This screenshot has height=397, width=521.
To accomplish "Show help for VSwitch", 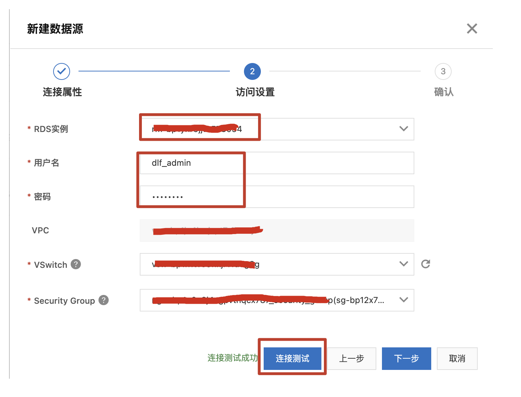I will 76,264.
